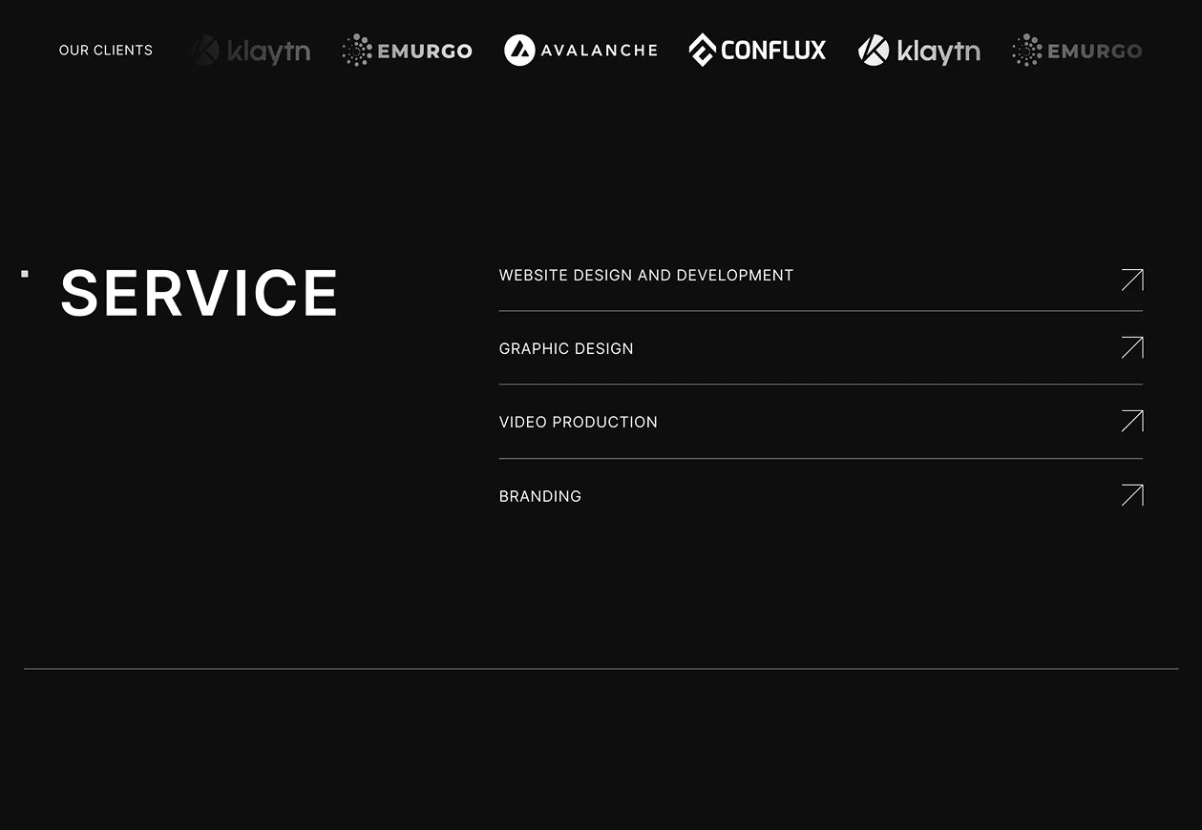The image size is (1202, 830).
Task: Click the BRANDING service entry
Action: point(539,496)
